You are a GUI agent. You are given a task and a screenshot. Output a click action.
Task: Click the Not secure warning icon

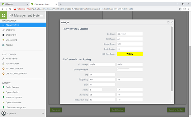coord(15,9)
